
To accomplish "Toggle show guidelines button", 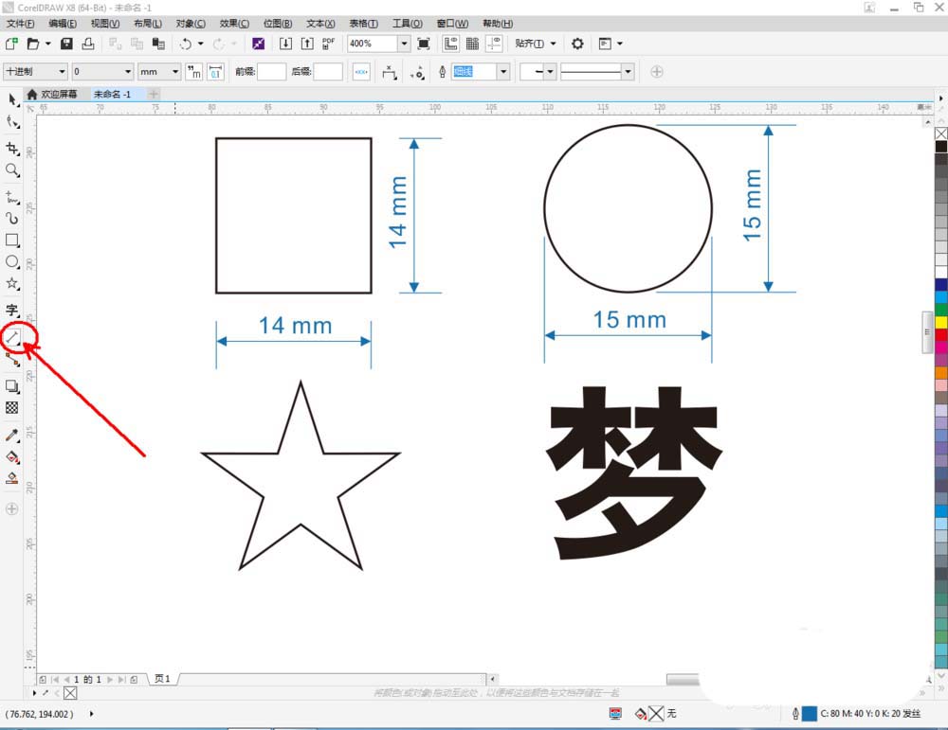I will click(x=494, y=44).
